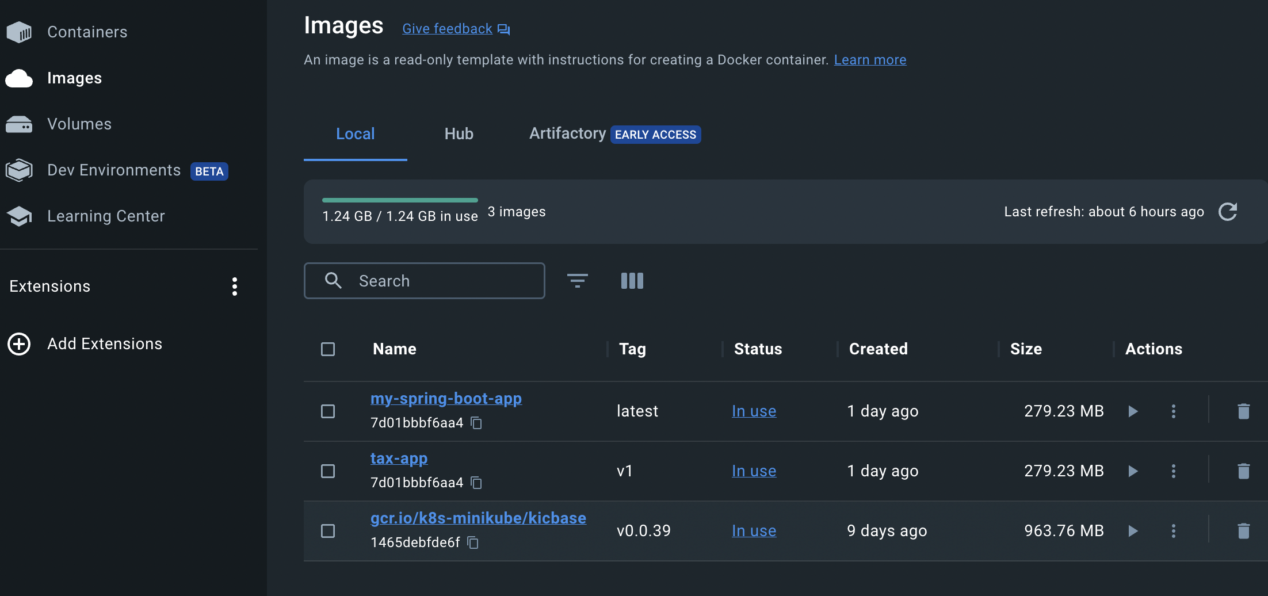Open the Extensions three-dot menu
Screen dimensions: 1268x596
point(235,286)
